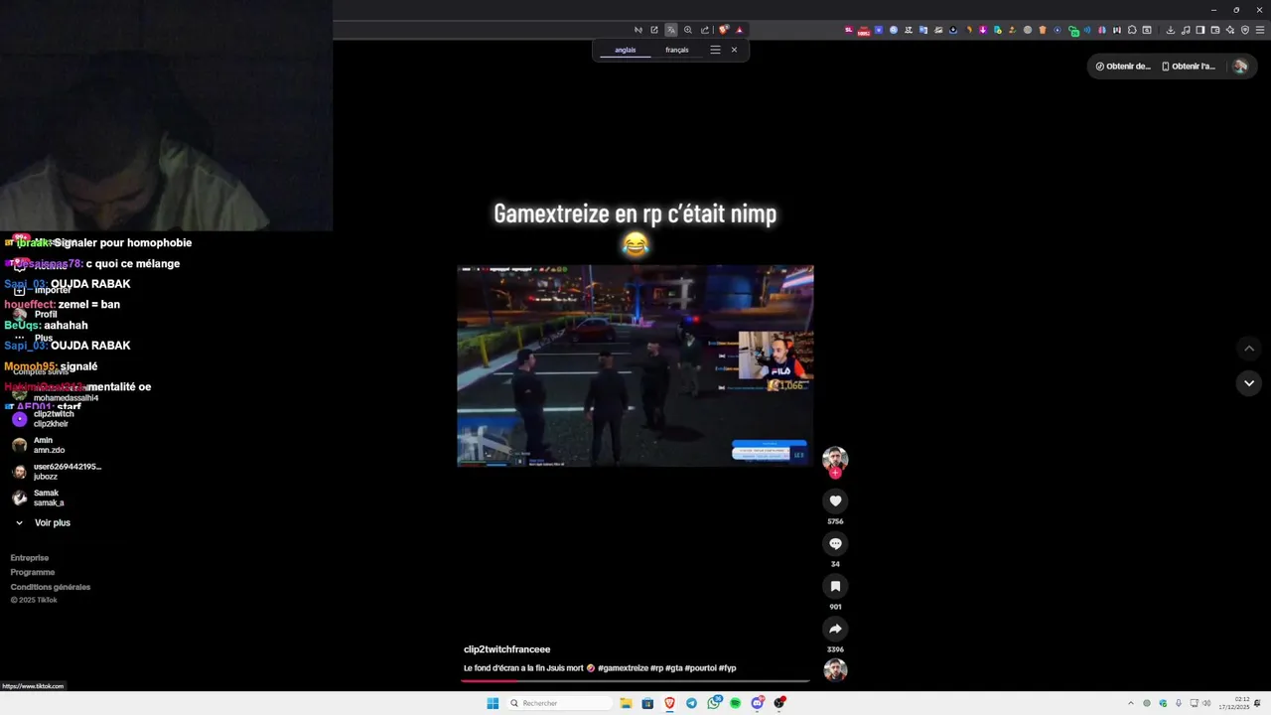Open the browser downloads icon
The width and height of the screenshot is (1271, 715).
pos(1171,30)
